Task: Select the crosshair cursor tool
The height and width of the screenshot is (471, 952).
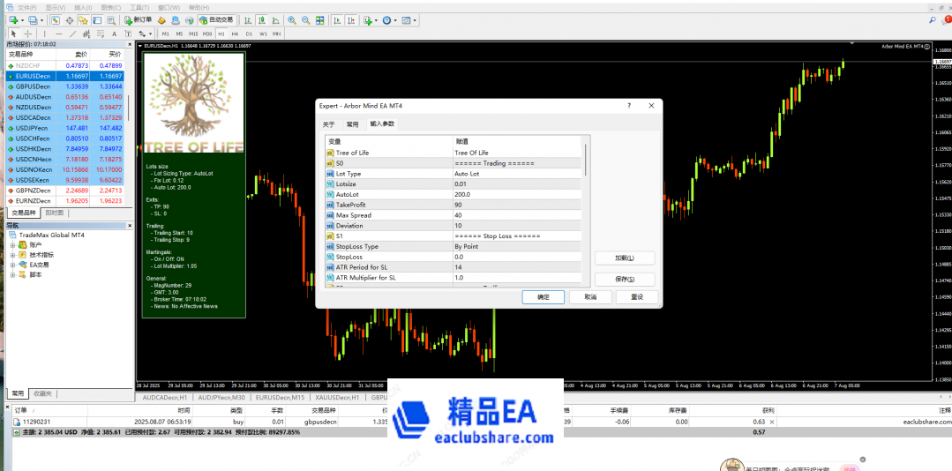Action: coord(27,34)
